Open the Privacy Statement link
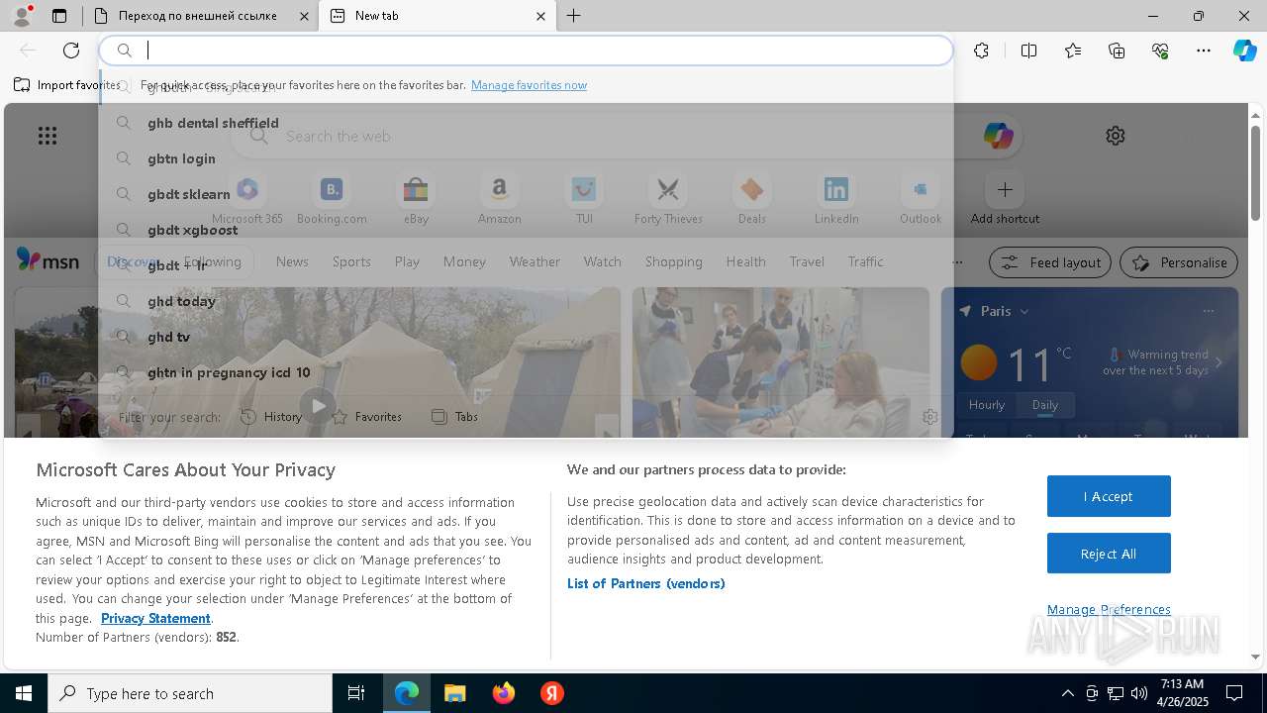 [155, 618]
